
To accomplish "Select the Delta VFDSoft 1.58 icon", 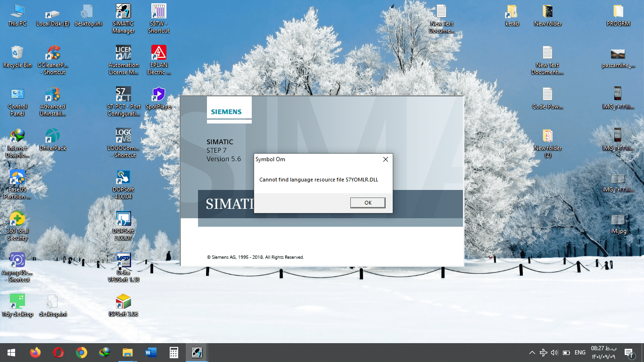I will click(x=124, y=267).
